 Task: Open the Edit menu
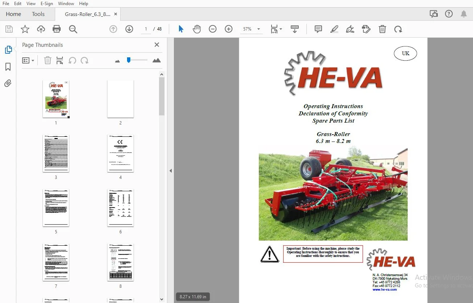pyautogui.click(x=18, y=4)
